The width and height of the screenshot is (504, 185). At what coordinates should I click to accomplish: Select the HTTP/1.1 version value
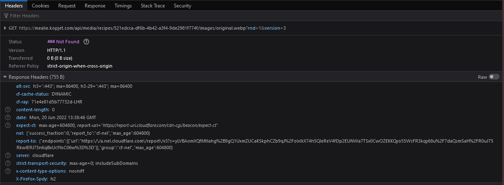coord(56,50)
